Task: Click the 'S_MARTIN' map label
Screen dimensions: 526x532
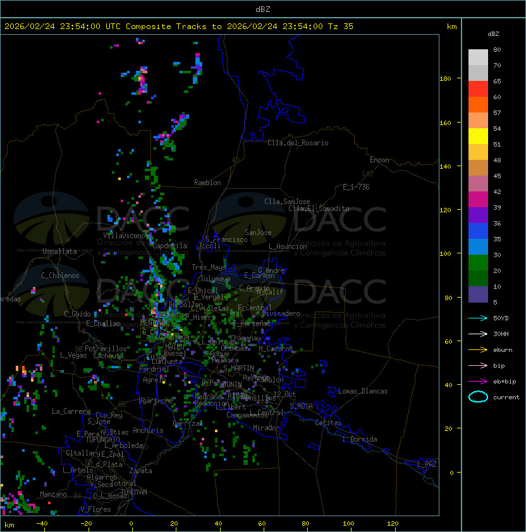Action: pos(238,368)
